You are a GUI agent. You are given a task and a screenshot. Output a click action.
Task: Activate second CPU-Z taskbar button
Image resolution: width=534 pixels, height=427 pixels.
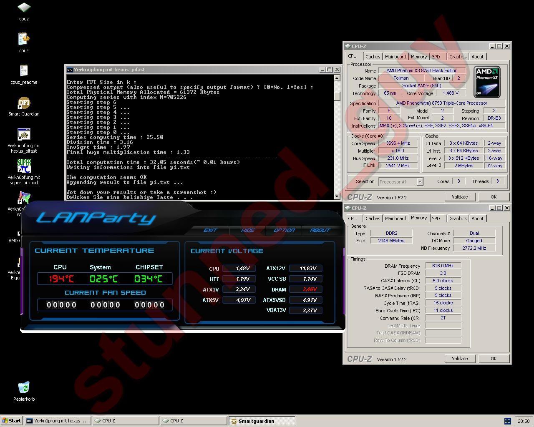[x=194, y=421]
